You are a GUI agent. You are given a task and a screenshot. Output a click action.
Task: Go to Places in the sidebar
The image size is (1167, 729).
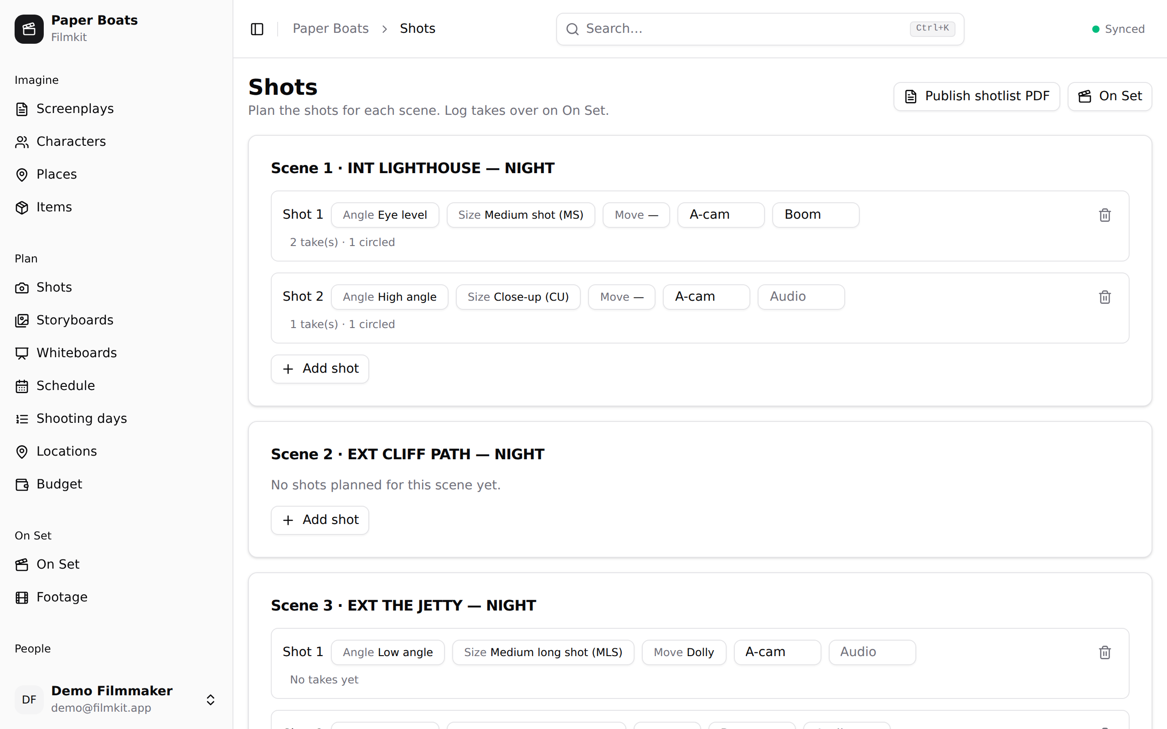click(x=116, y=175)
